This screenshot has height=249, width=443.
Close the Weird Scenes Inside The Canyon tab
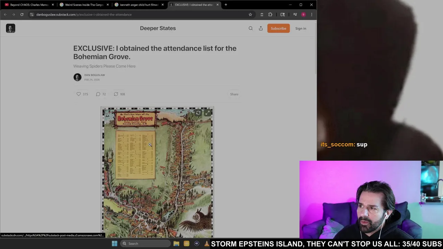click(108, 5)
